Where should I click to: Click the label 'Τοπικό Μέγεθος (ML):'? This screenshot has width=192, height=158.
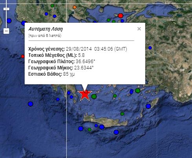53,55
